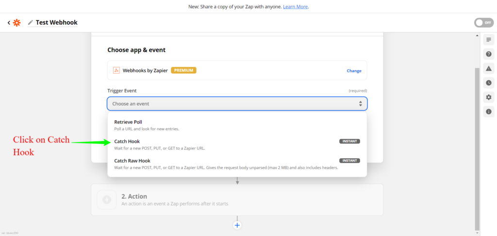Click the Choose app & event heading
The width and height of the screenshot is (497, 236).
[136, 49]
